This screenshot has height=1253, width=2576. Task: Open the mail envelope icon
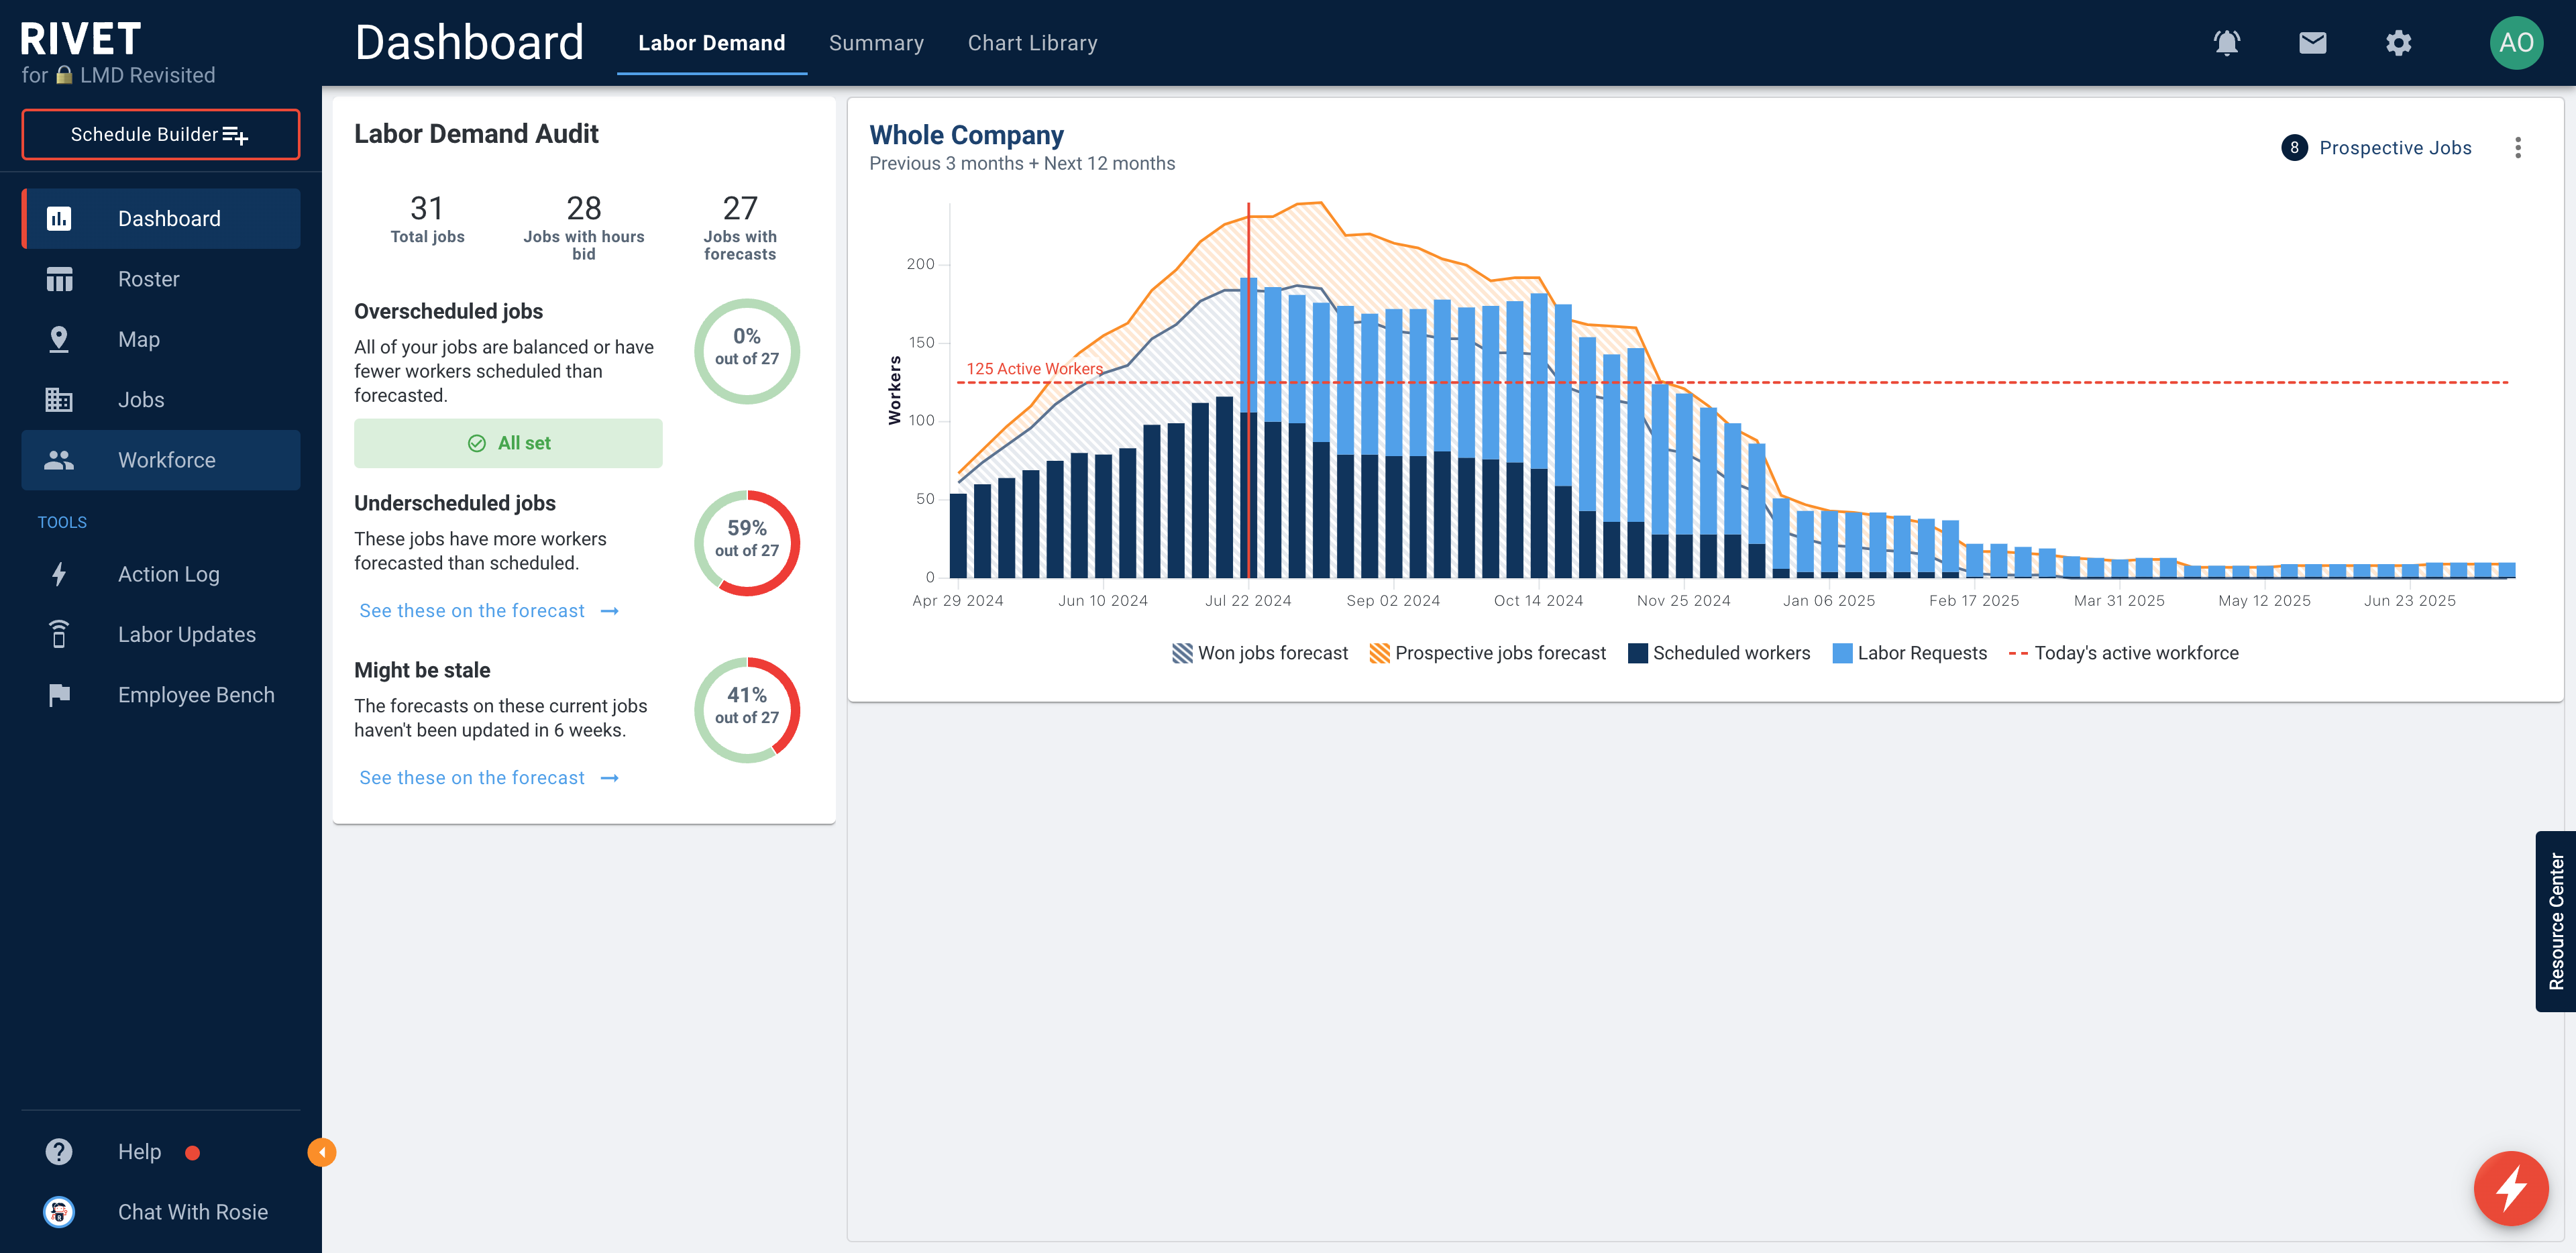pos(2312,43)
